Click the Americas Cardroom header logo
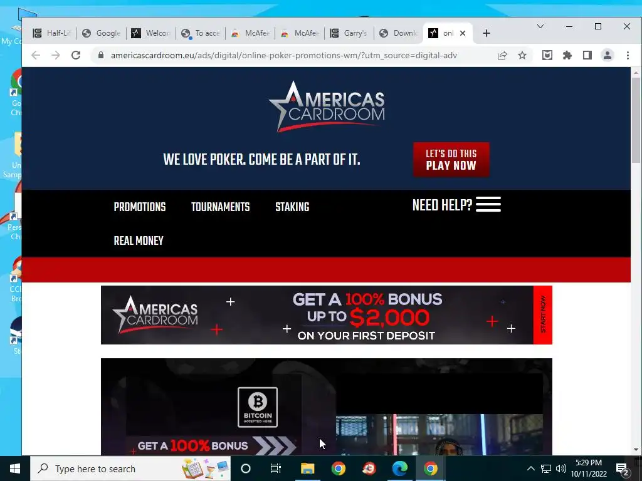The width and height of the screenshot is (642, 481). point(327,106)
